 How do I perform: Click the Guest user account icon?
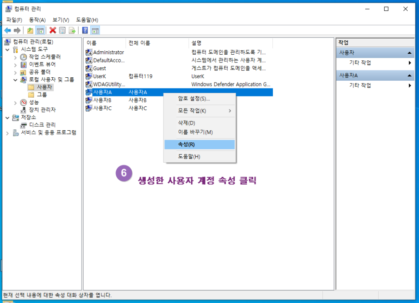click(x=89, y=68)
